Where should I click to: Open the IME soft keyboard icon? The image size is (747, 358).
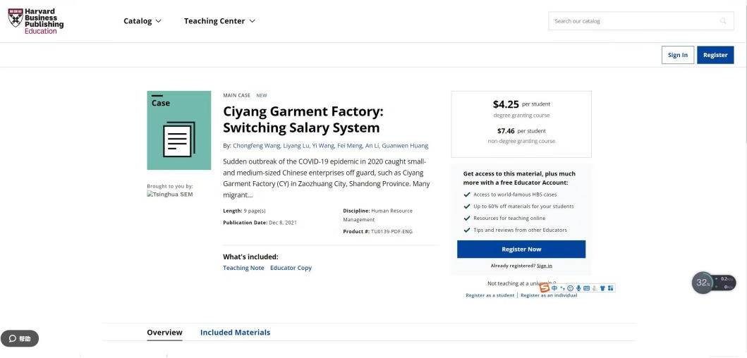pos(586,288)
